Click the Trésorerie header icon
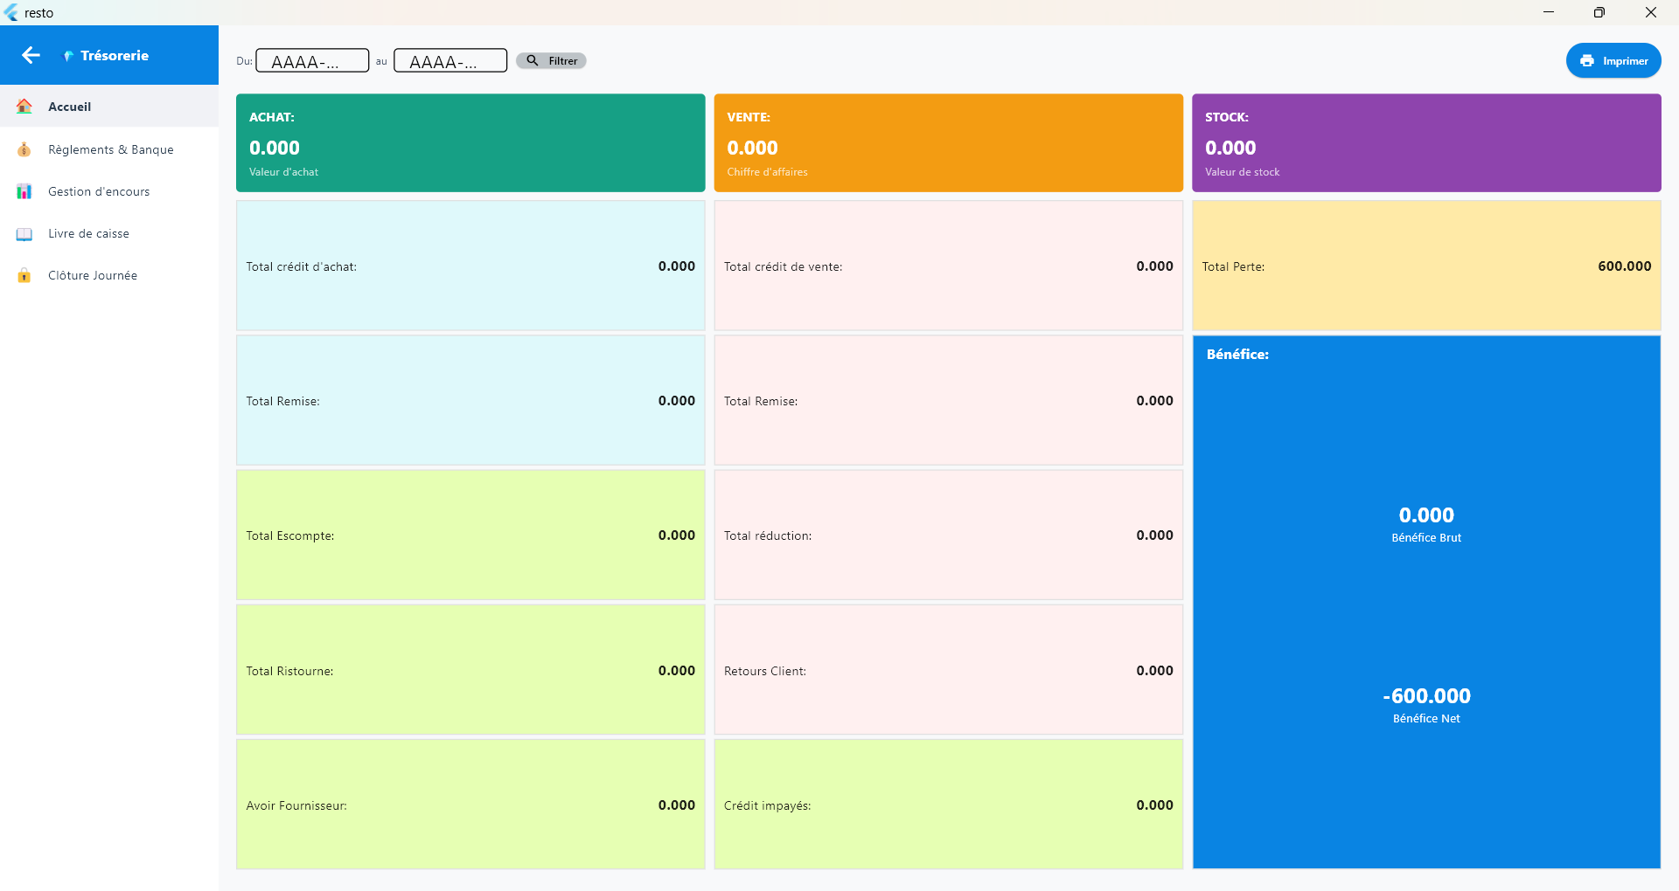The width and height of the screenshot is (1679, 891). 68,56
